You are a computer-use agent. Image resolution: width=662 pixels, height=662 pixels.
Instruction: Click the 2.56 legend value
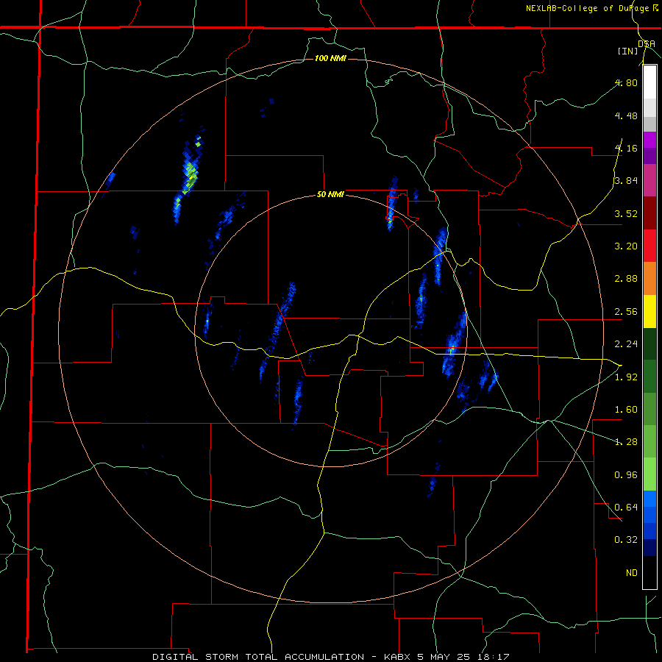coord(626,311)
